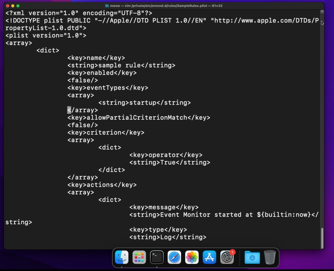Screen dimensions: 334x271
Task: Click the red notification badge on System Settings
Action: coord(232,251)
